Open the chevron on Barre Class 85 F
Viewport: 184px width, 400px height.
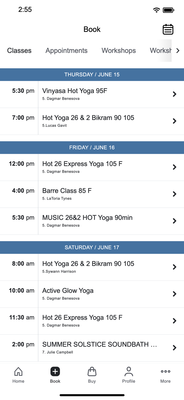pos(174,194)
